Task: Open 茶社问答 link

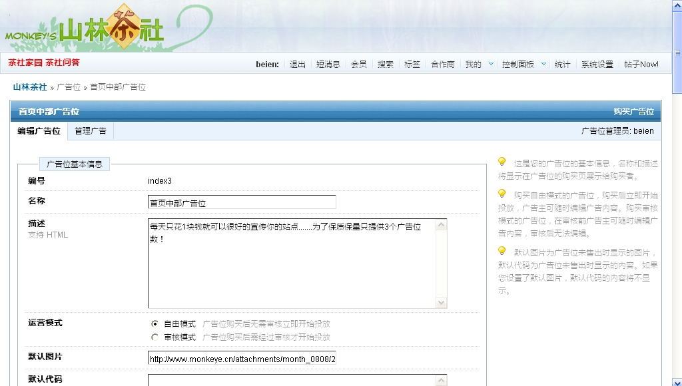Action: pyautogui.click(x=63, y=63)
